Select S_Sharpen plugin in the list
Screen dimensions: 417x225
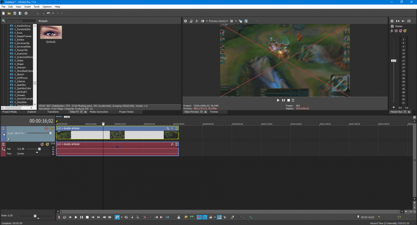tap(20, 67)
